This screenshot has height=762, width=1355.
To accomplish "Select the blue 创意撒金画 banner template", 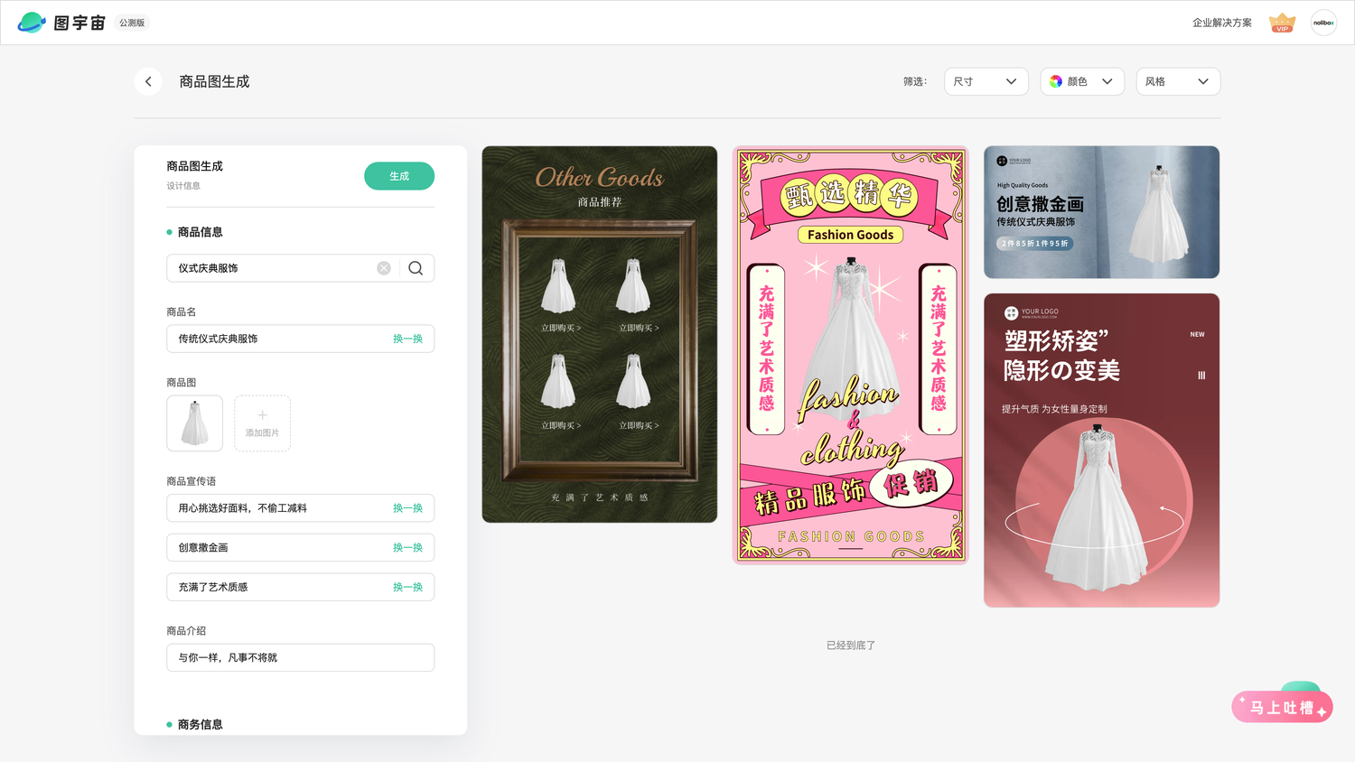I will (x=1101, y=212).
